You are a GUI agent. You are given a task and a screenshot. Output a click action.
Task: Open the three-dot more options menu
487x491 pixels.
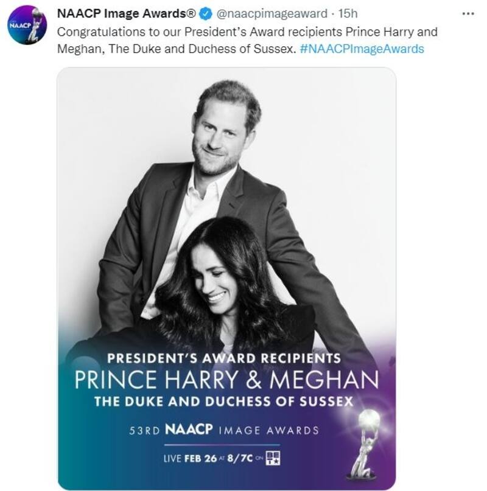[468, 13]
